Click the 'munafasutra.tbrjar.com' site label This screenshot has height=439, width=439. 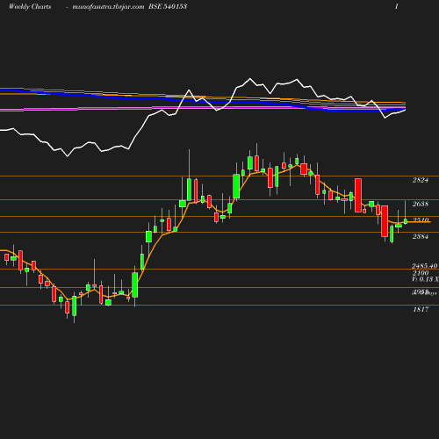pyautogui.click(x=108, y=6)
